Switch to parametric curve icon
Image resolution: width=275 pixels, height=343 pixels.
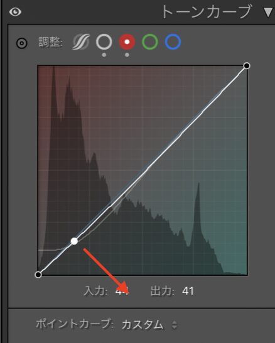(x=81, y=41)
